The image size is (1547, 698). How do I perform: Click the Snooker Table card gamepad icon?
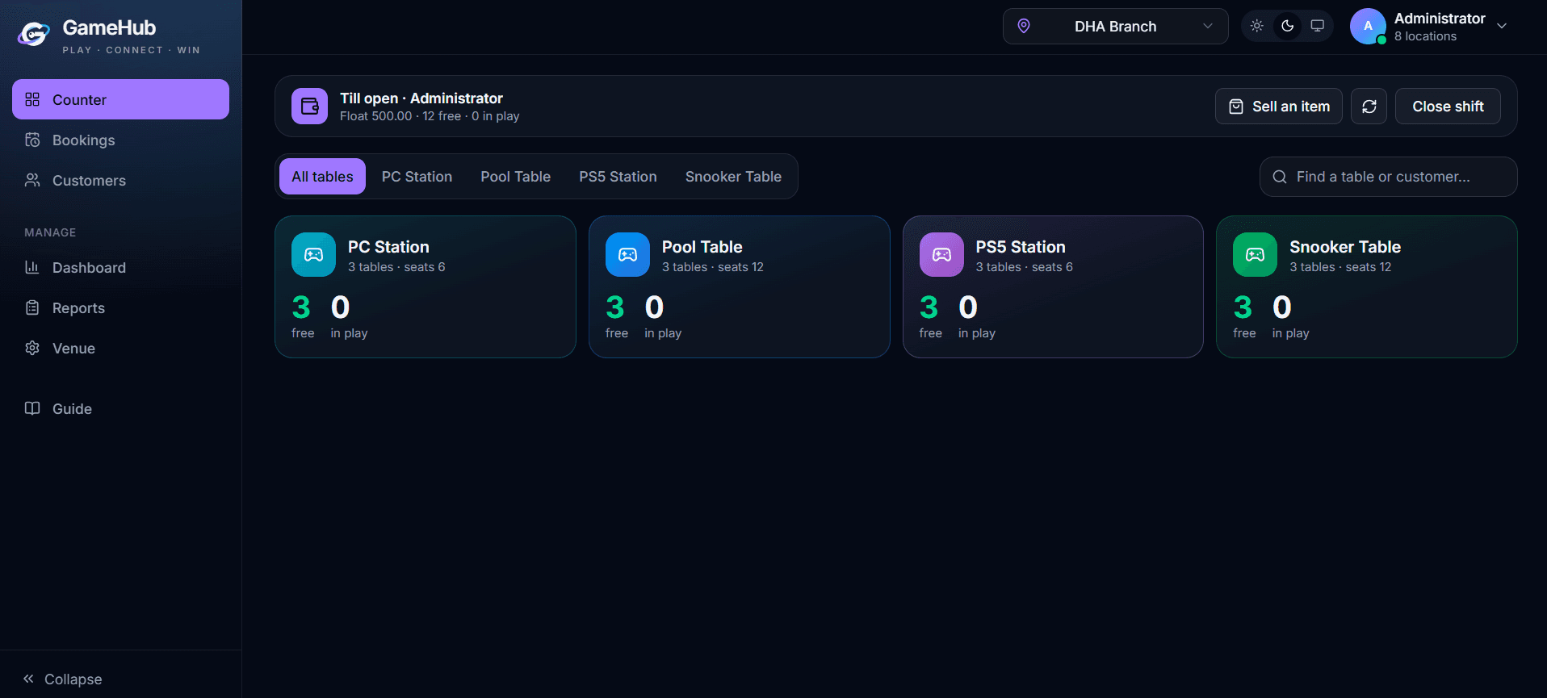(x=1255, y=254)
